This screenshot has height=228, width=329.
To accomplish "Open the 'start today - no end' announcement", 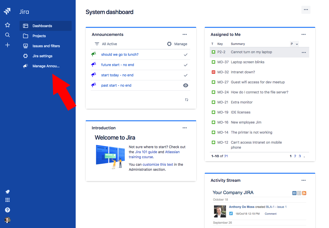I will pyautogui.click(x=117, y=75).
